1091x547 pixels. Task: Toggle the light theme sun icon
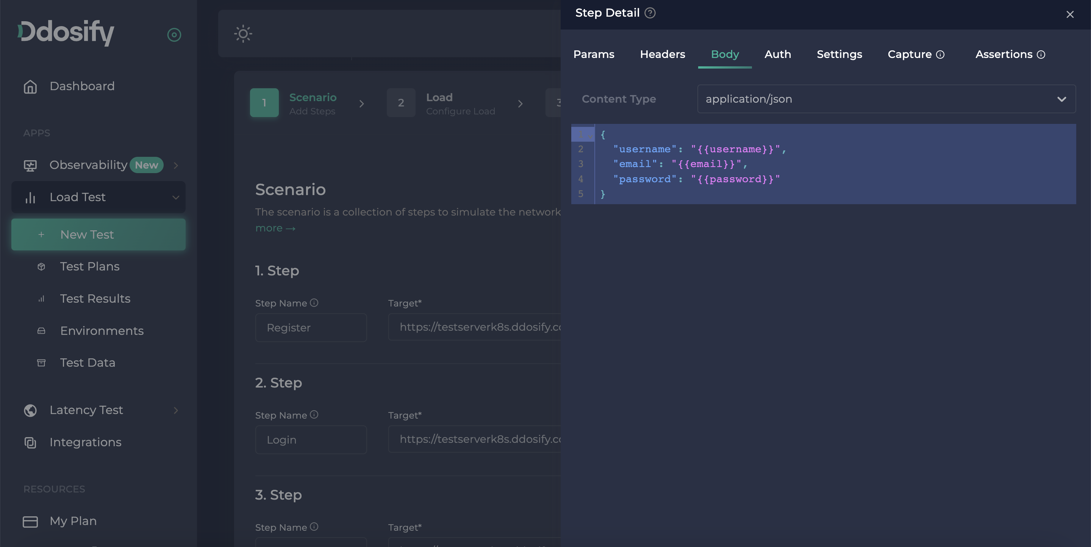click(243, 33)
